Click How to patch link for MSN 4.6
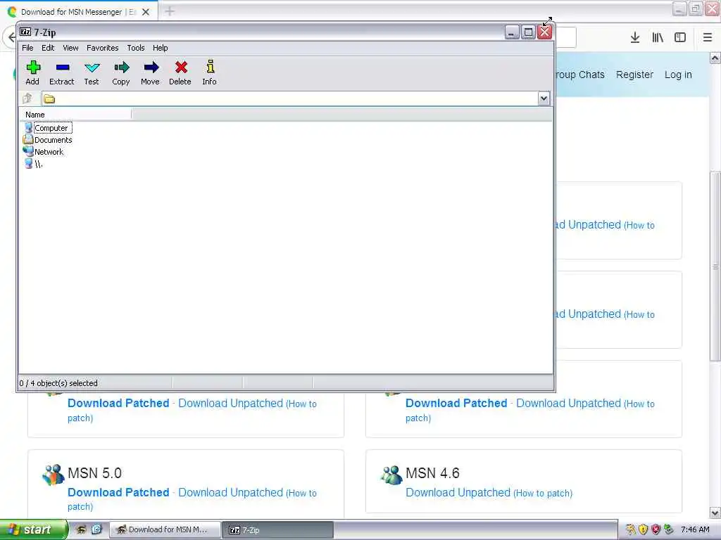 [x=543, y=493]
